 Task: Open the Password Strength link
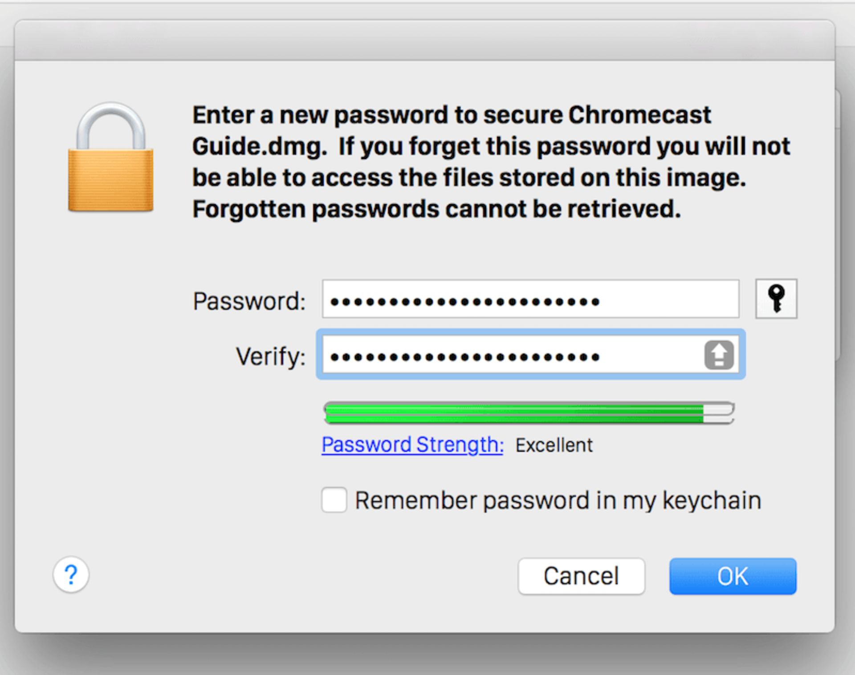click(x=412, y=445)
